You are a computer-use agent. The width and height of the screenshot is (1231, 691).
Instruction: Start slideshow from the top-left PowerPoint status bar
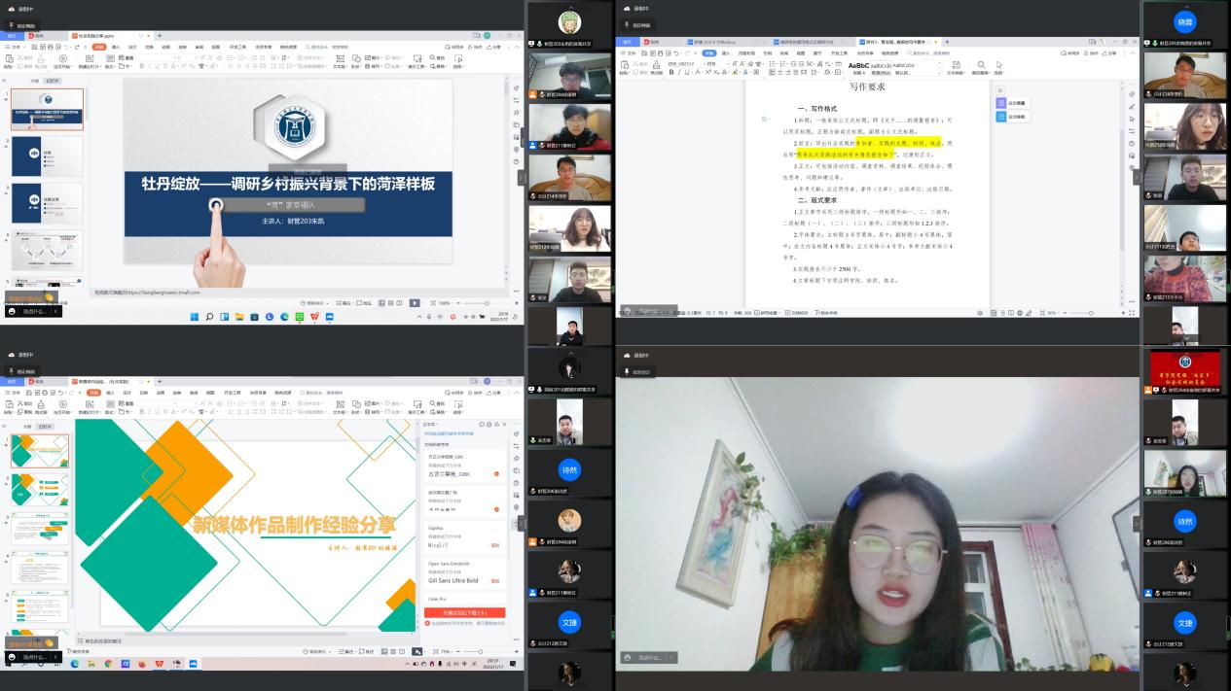[x=416, y=303]
